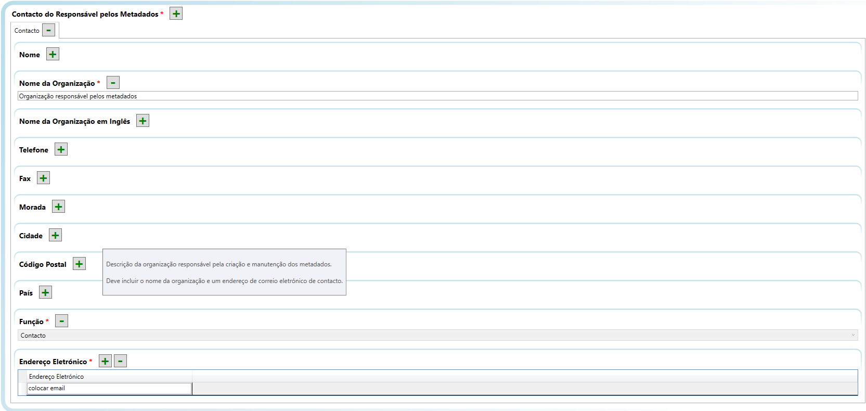Image resolution: width=866 pixels, height=411 pixels.
Task: Add Nome da Organização em Inglês
Action: coord(143,121)
